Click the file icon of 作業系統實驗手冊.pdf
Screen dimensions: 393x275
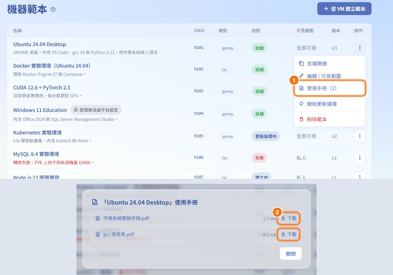click(98, 218)
